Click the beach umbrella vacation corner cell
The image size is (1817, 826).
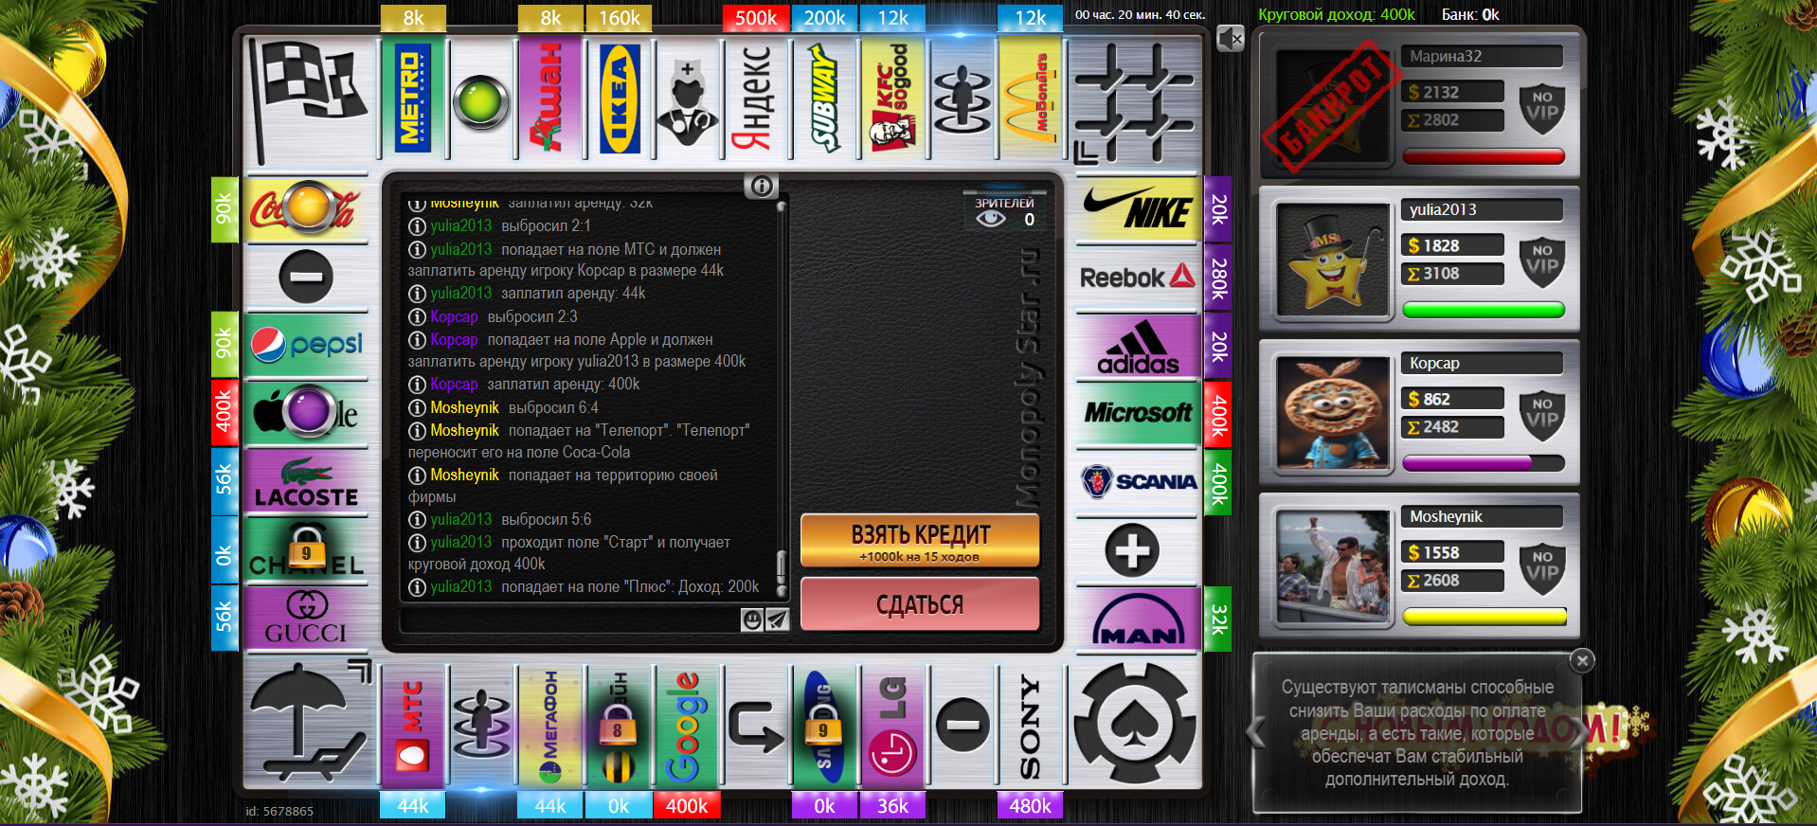(x=308, y=725)
